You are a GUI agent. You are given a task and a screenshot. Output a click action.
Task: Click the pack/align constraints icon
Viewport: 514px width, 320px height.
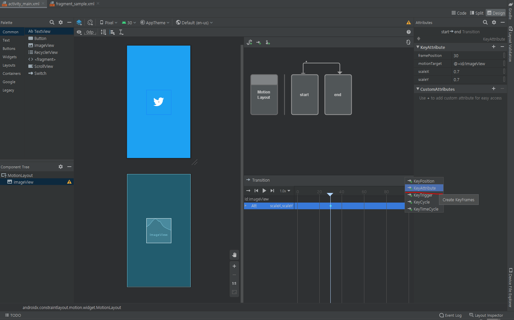pos(103,32)
